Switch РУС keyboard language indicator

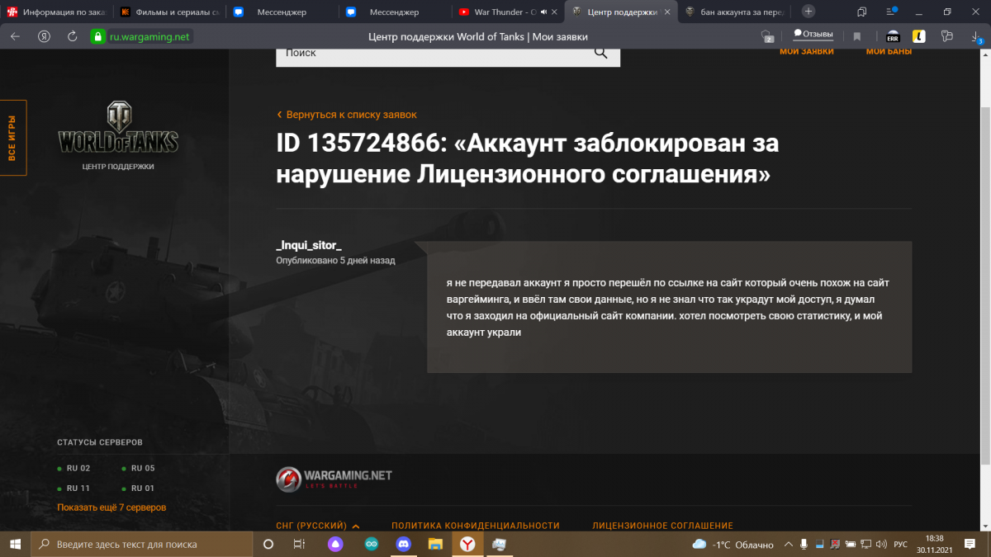pos(901,545)
